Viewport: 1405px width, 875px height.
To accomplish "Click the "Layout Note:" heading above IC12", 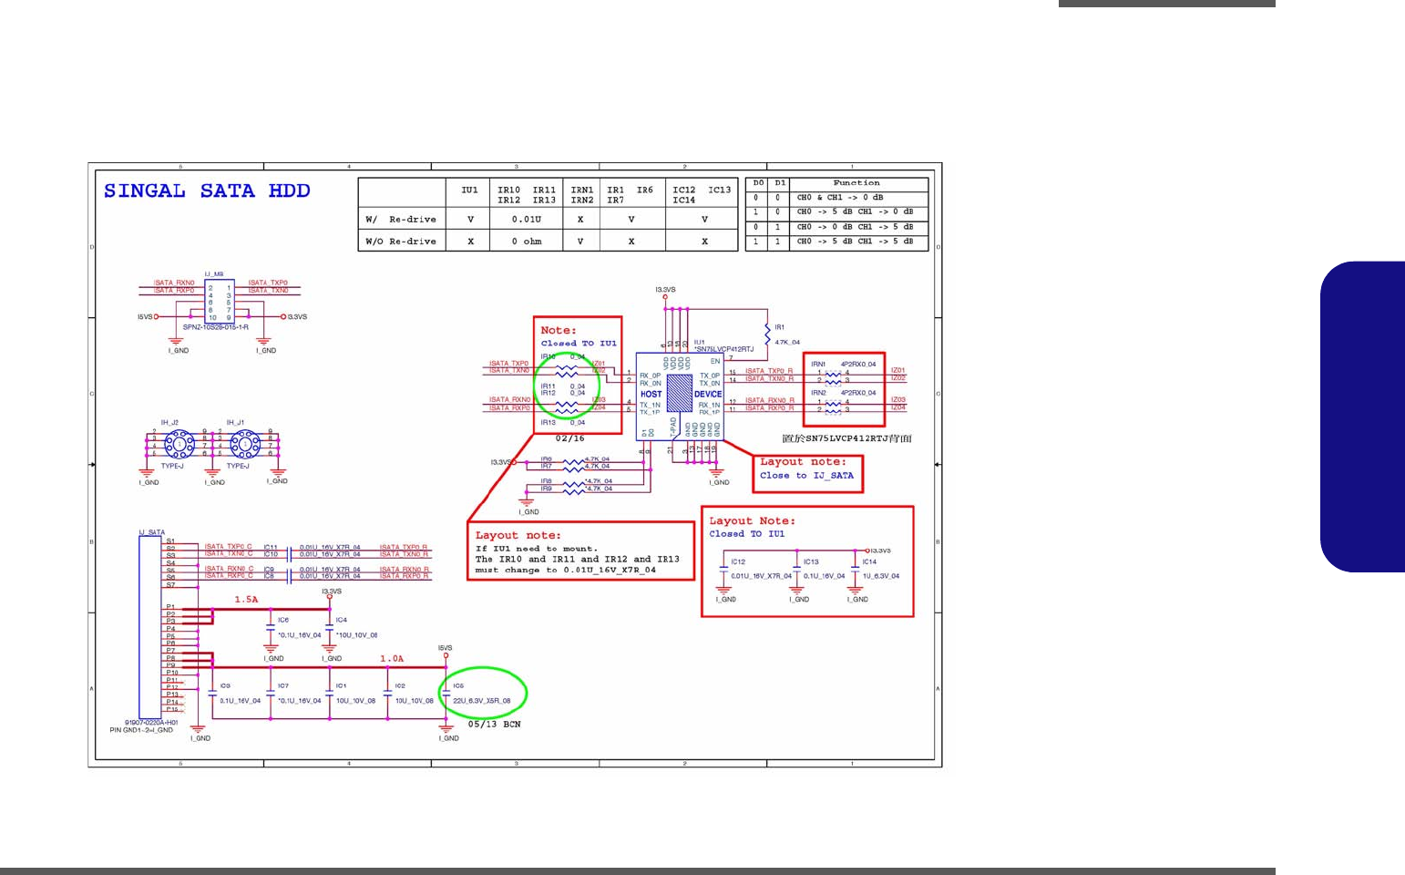I will click(753, 521).
